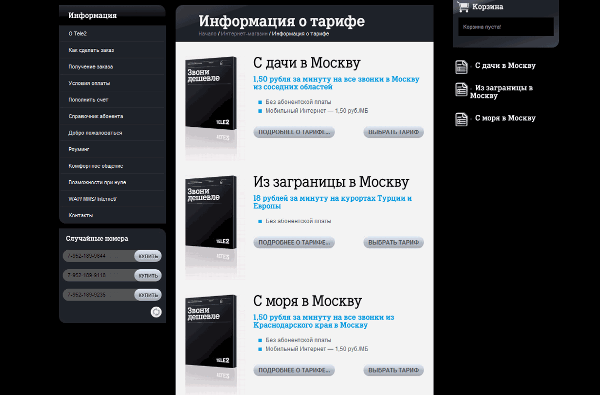Buy the number 7-952-189-9844
600x395 pixels.
coord(148,256)
